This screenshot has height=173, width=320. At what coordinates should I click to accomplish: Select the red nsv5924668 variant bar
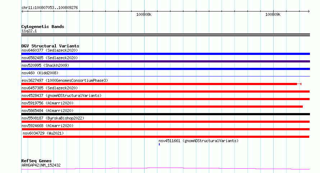click(166, 129)
